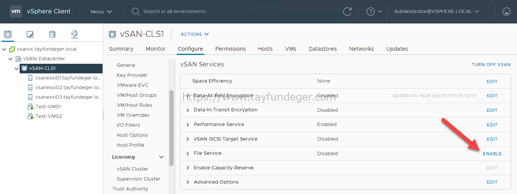Click the refresh icon in top bar
The image size is (517, 194).
347,12
